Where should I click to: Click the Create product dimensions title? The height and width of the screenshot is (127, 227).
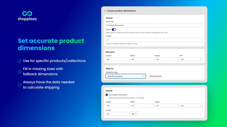[x=121, y=11]
